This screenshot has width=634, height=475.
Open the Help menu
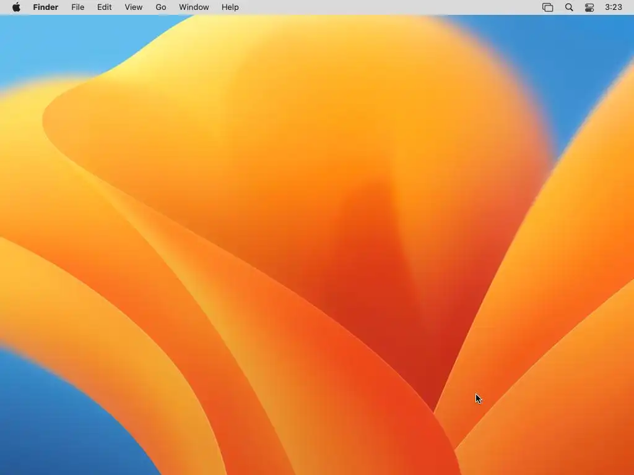(230, 7)
